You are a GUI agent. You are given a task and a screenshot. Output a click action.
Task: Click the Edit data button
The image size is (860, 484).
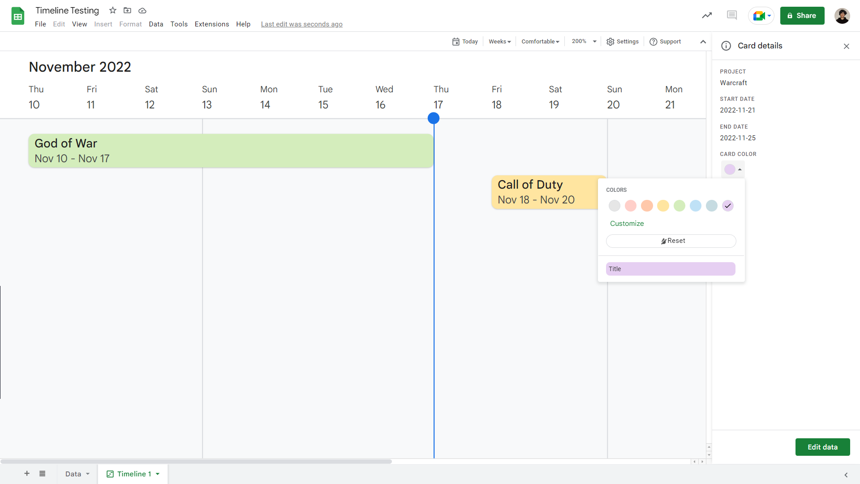(x=822, y=447)
